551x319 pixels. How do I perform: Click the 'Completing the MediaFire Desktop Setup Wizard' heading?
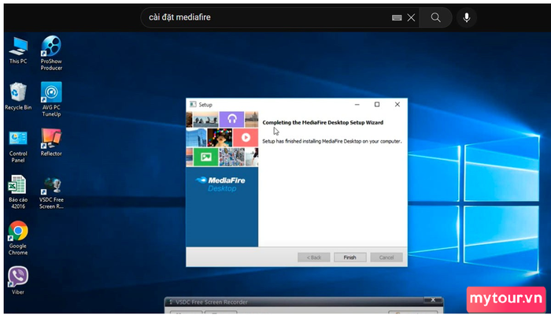pyautogui.click(x=323, y=122)
